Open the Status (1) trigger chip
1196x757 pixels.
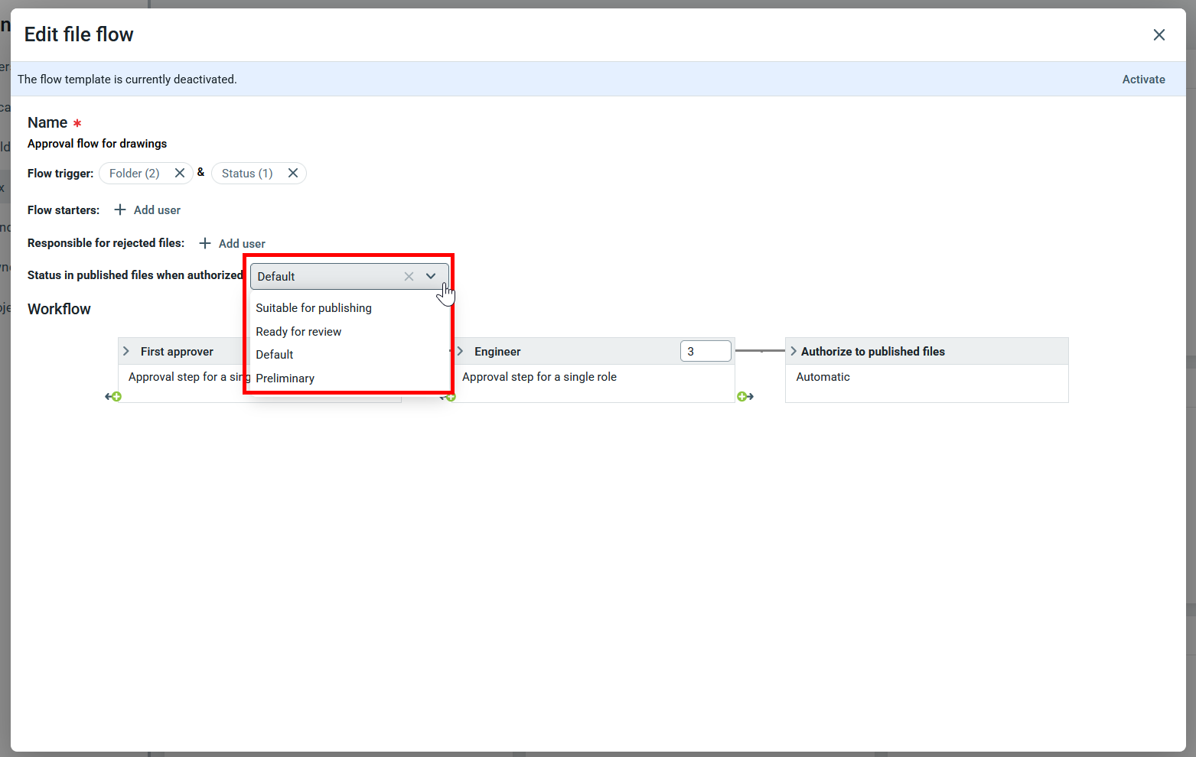point(247,174)
